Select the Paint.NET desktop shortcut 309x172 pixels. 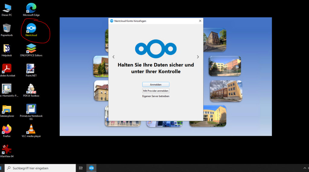click(31, 71)
